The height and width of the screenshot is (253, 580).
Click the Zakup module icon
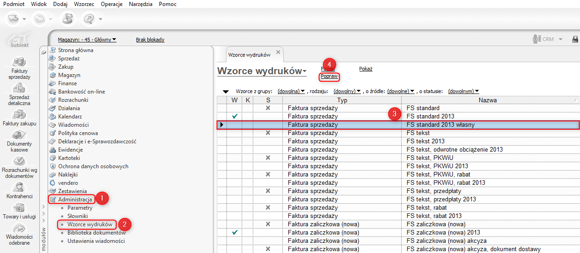(x=53, y=67)
